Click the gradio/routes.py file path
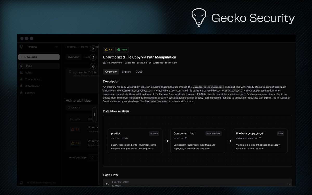 point(151,63)
